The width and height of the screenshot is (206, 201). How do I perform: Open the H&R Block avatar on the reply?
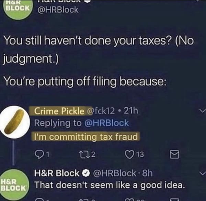click(x=14, y=185)
